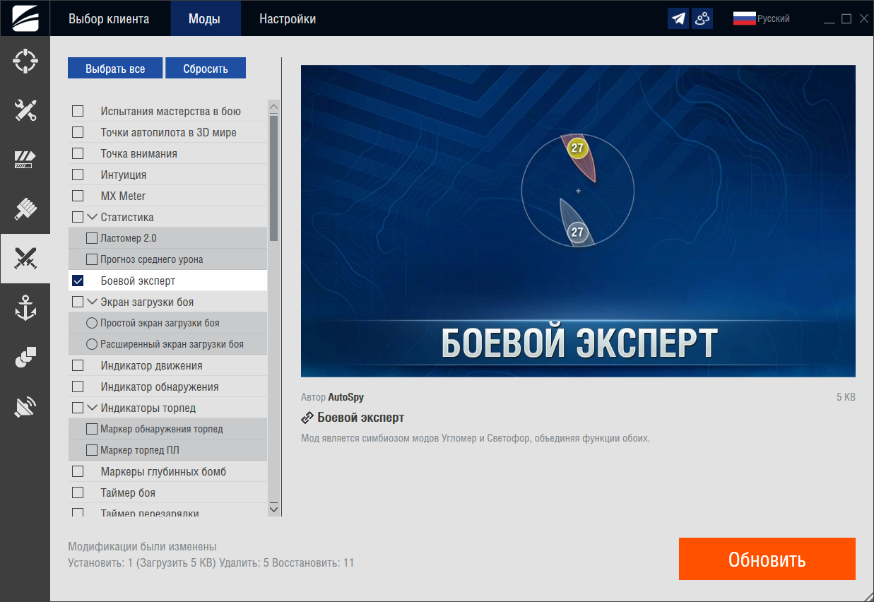
Task: Click the mod list scroll down arrow
Action: pos(274,509)
